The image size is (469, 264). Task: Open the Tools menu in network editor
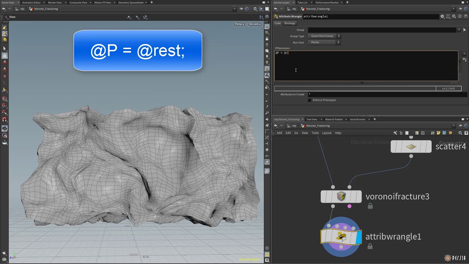pyautogui.click(x=315, y=133)
